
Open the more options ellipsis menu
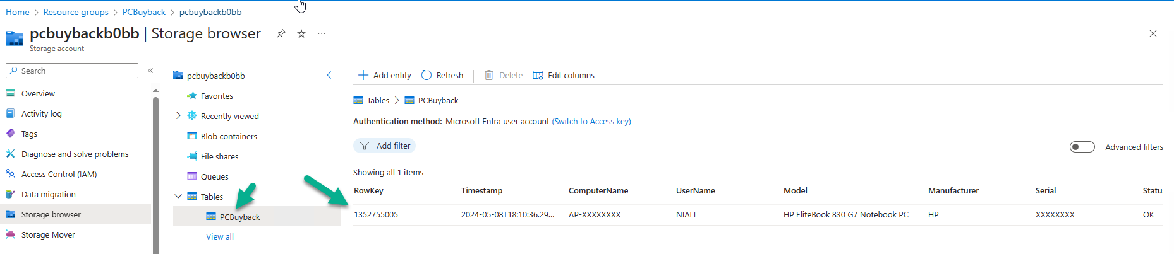coord(322,33)
